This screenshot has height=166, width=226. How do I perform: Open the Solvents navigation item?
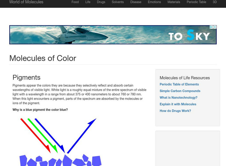pos(118,2)
